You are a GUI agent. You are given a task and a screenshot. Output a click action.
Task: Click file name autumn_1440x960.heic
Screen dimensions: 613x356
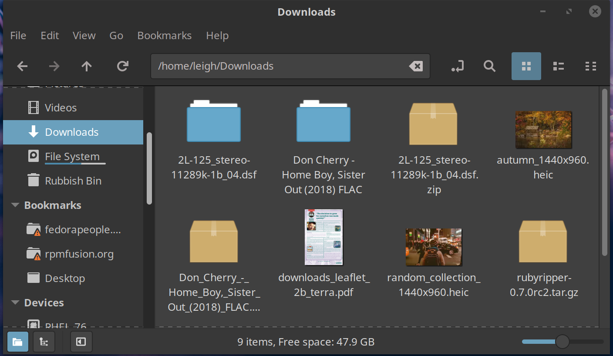543,168
